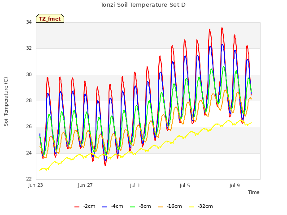Click the red -2cm legend swatch
The width and height of the screenshot is (287, 215).
coord(77,206)
